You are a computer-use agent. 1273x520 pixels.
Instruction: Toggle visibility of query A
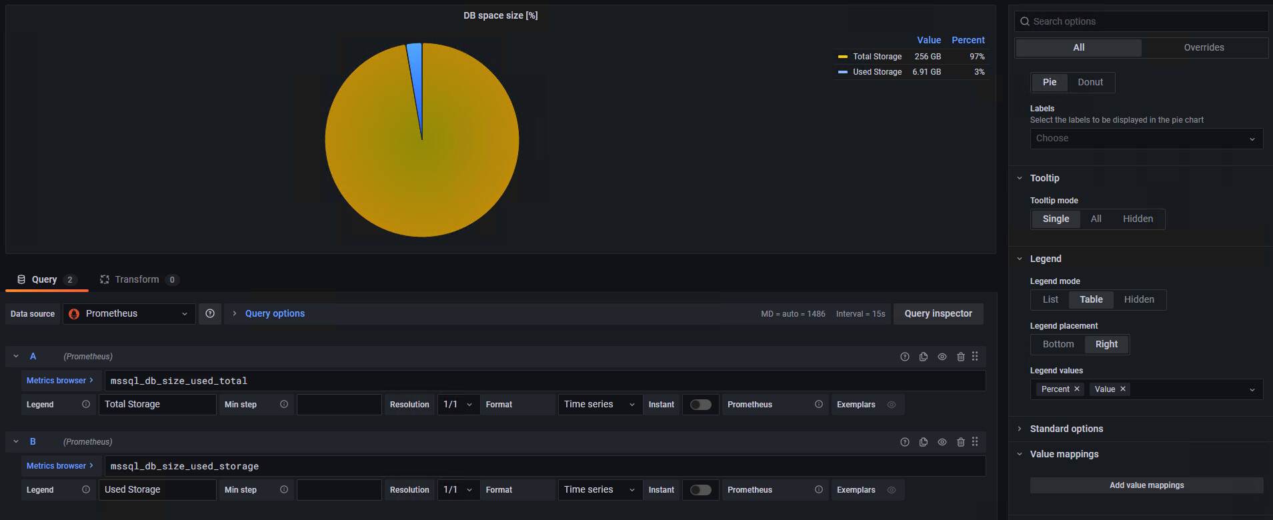click(942, 357)
